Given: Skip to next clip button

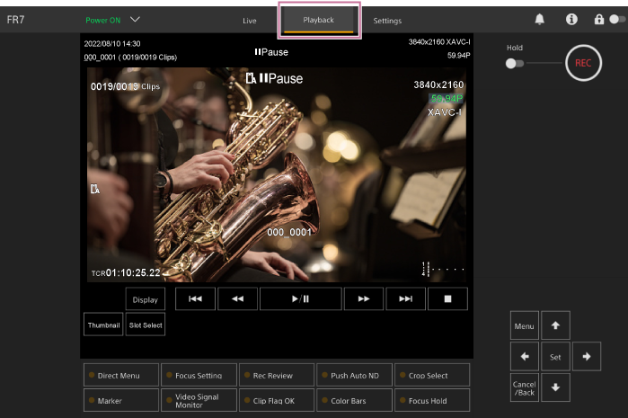Looking at the screenshot, I should 406,299.
